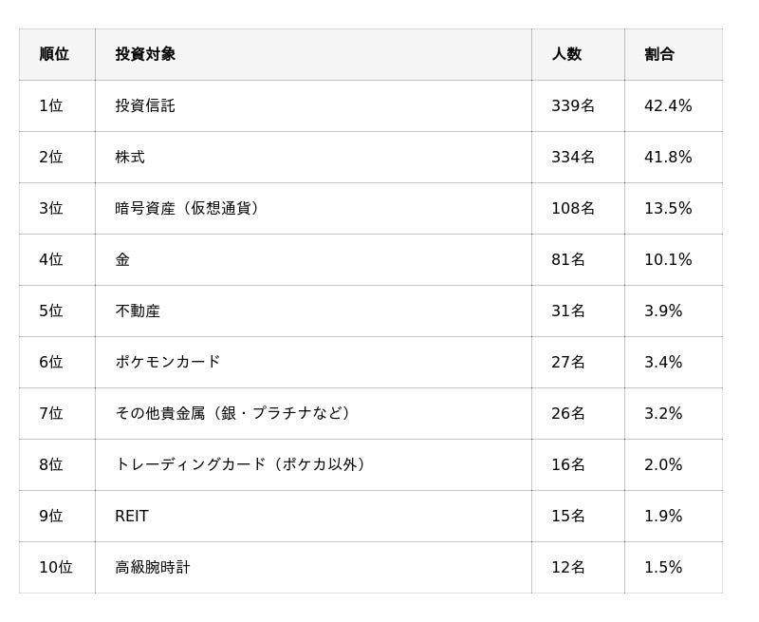Select the 不動産 cell

click(x=138, y=311)
